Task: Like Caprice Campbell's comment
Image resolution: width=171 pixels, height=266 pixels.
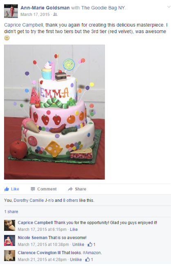Action: click(x=74, y=229)
